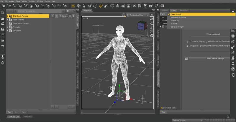Click the draw style sphere icon

[x=124, y=15]
